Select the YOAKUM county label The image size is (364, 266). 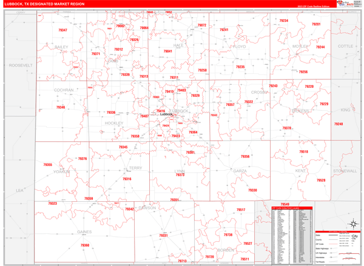click(61, 171)
